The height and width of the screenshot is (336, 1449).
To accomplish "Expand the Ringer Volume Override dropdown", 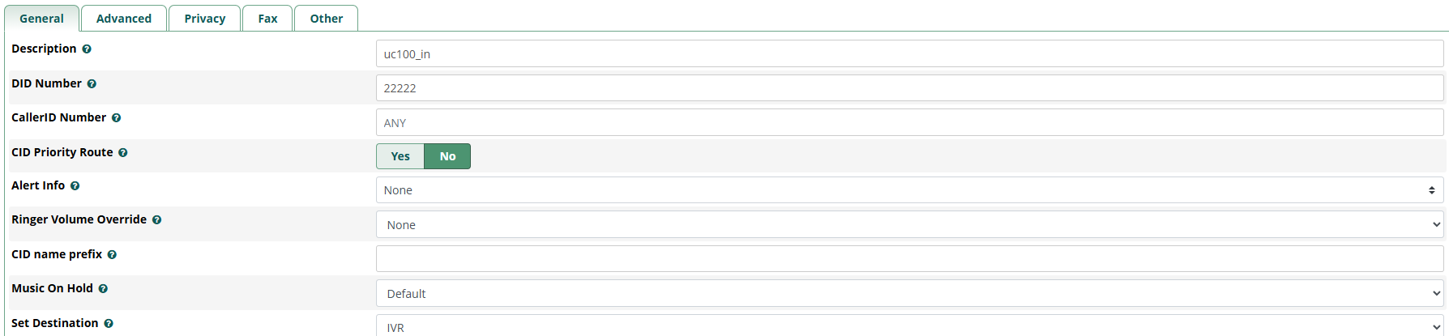I will coord(909,225).
